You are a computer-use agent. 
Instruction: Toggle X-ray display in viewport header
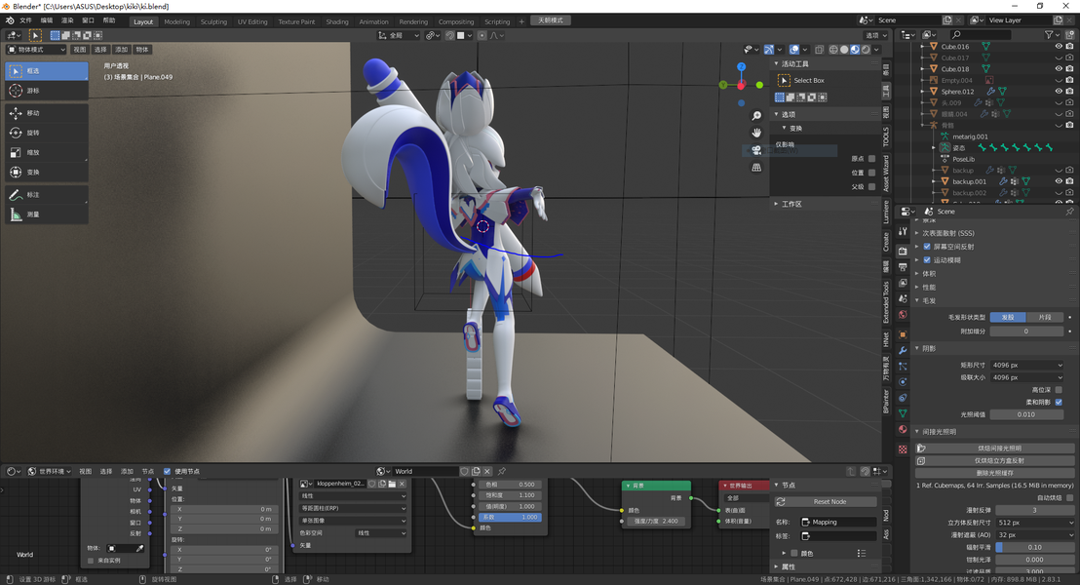point(819,50)
